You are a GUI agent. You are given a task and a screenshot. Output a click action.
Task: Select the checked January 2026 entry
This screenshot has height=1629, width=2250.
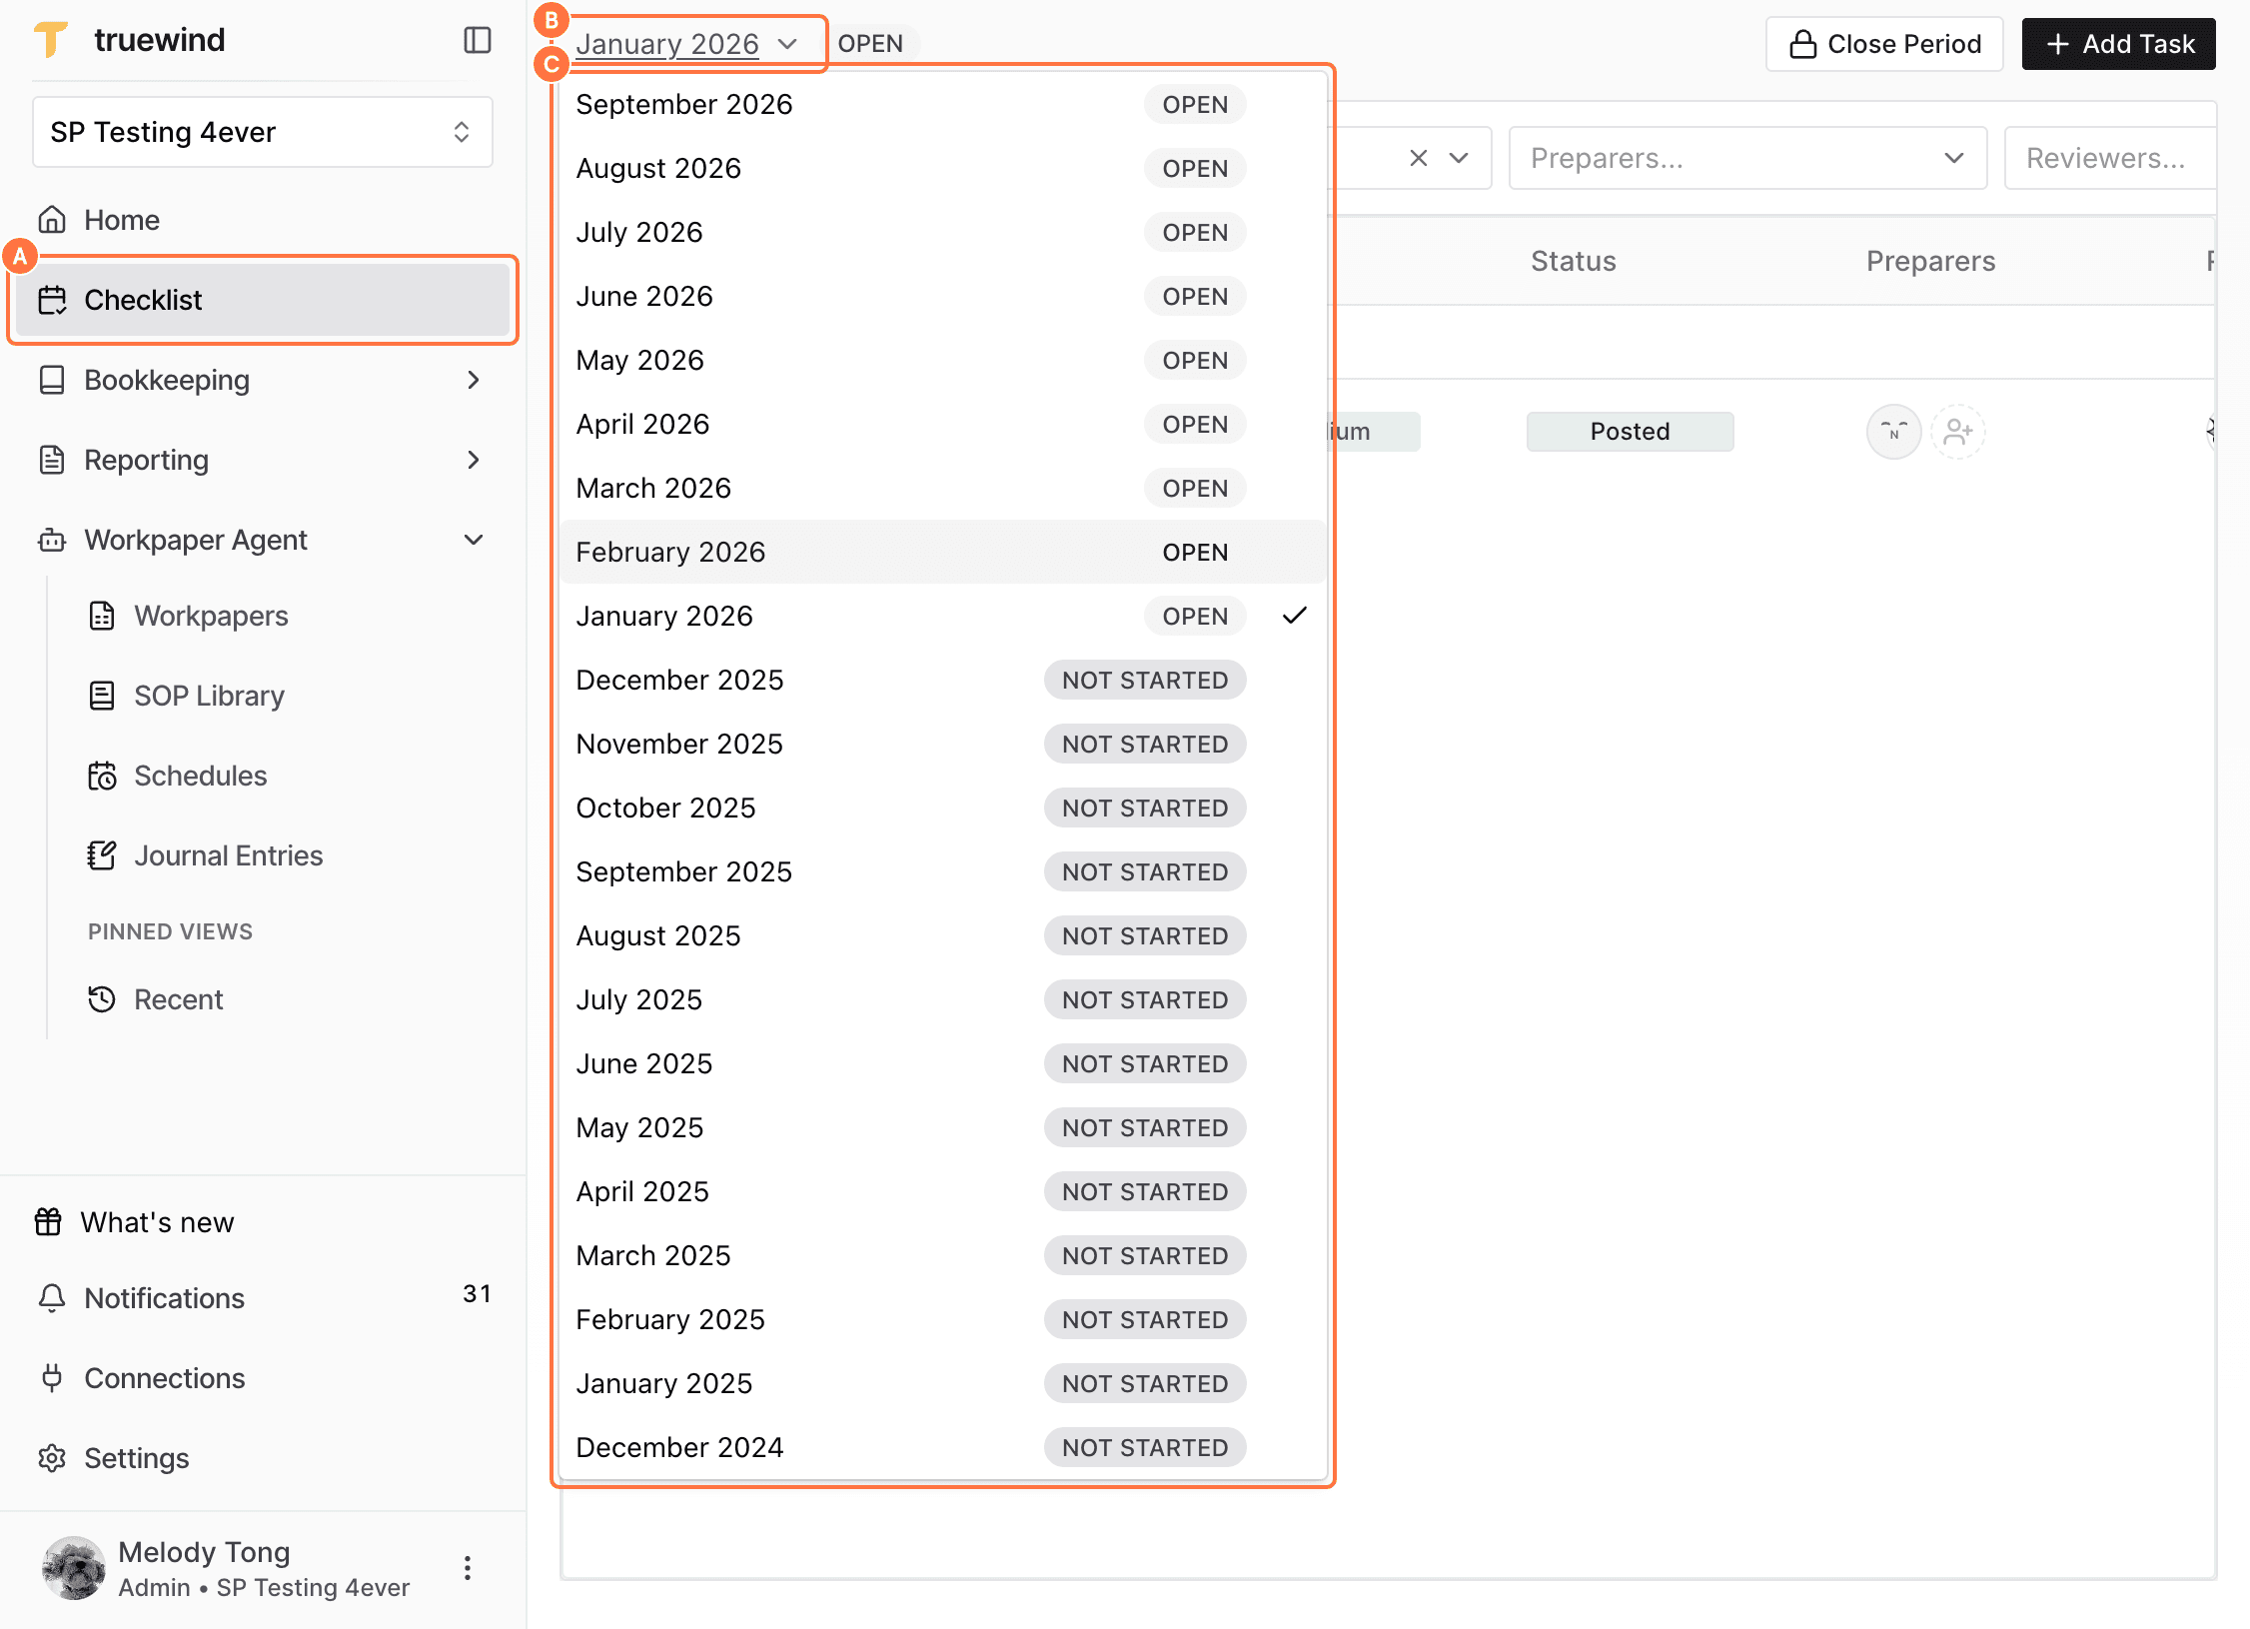(x=942, y=616)
